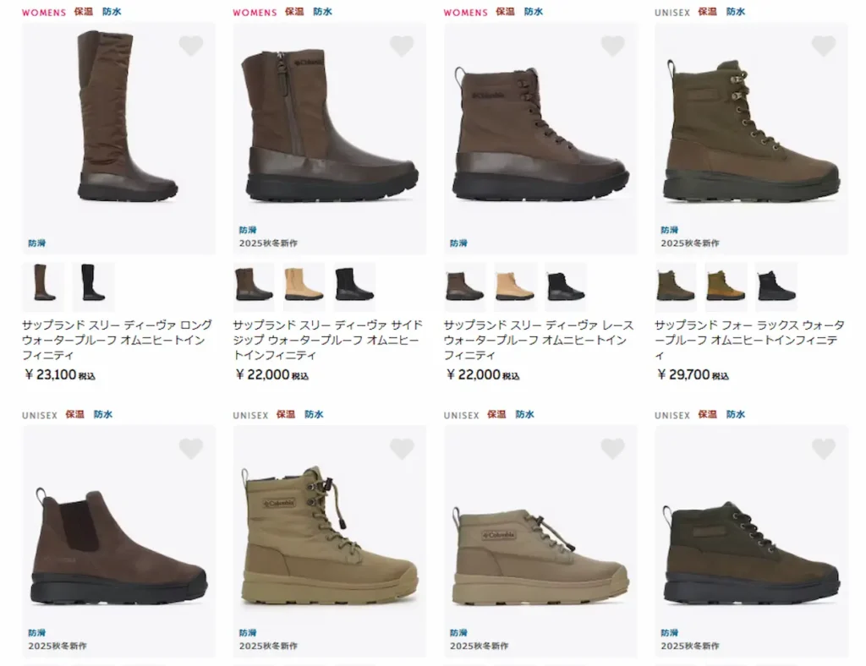This screenshot has height=666, width=866.
Task: Tap heart on women's lace-up brown boot
Action: (612, 46)
